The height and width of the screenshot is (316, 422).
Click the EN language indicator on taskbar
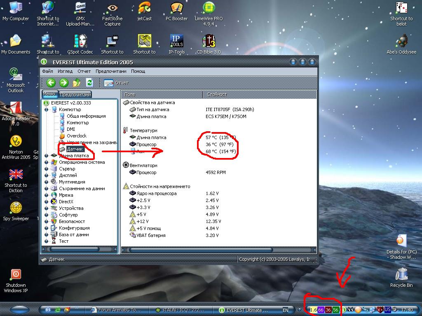[x=285, y=310]
